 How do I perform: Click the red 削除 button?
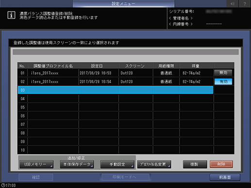221,164
